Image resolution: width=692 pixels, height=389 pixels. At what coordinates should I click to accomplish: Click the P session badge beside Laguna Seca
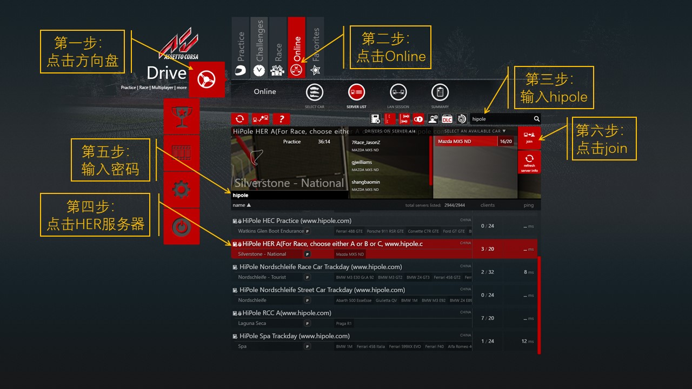tap(307, 323)
